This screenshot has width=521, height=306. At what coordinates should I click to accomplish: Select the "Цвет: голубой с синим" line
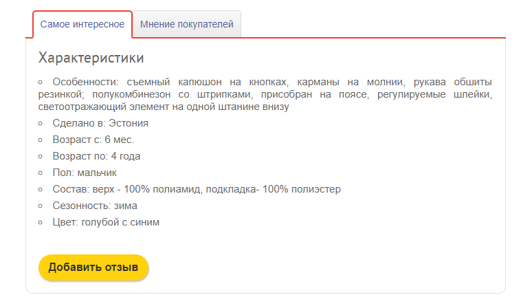(106, 222)
